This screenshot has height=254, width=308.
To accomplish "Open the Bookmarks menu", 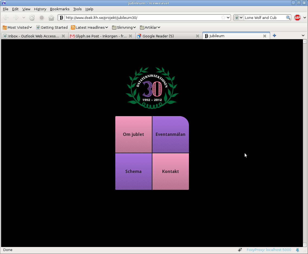I will coord(60,9).
